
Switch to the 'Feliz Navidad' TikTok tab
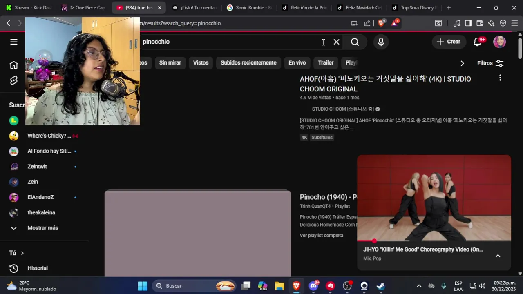pos(359,8)
